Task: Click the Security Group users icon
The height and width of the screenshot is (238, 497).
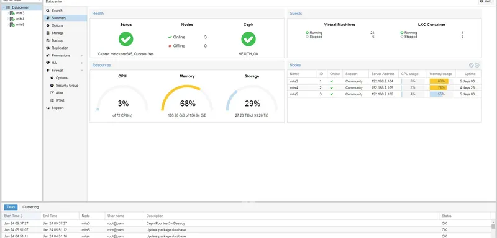Action: point(52,86)
